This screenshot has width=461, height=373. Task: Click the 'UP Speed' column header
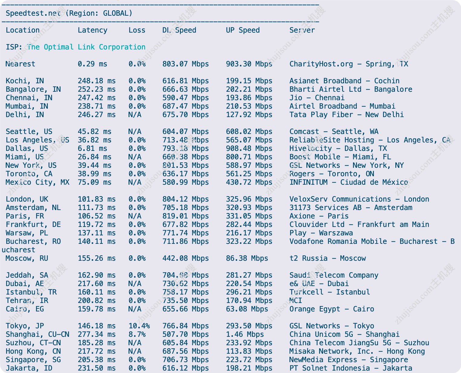(243, 30)
